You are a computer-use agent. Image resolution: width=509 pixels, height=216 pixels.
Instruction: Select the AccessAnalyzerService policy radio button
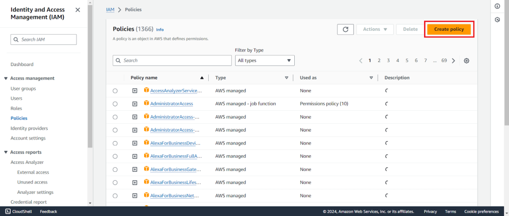[x=115, y=91]
